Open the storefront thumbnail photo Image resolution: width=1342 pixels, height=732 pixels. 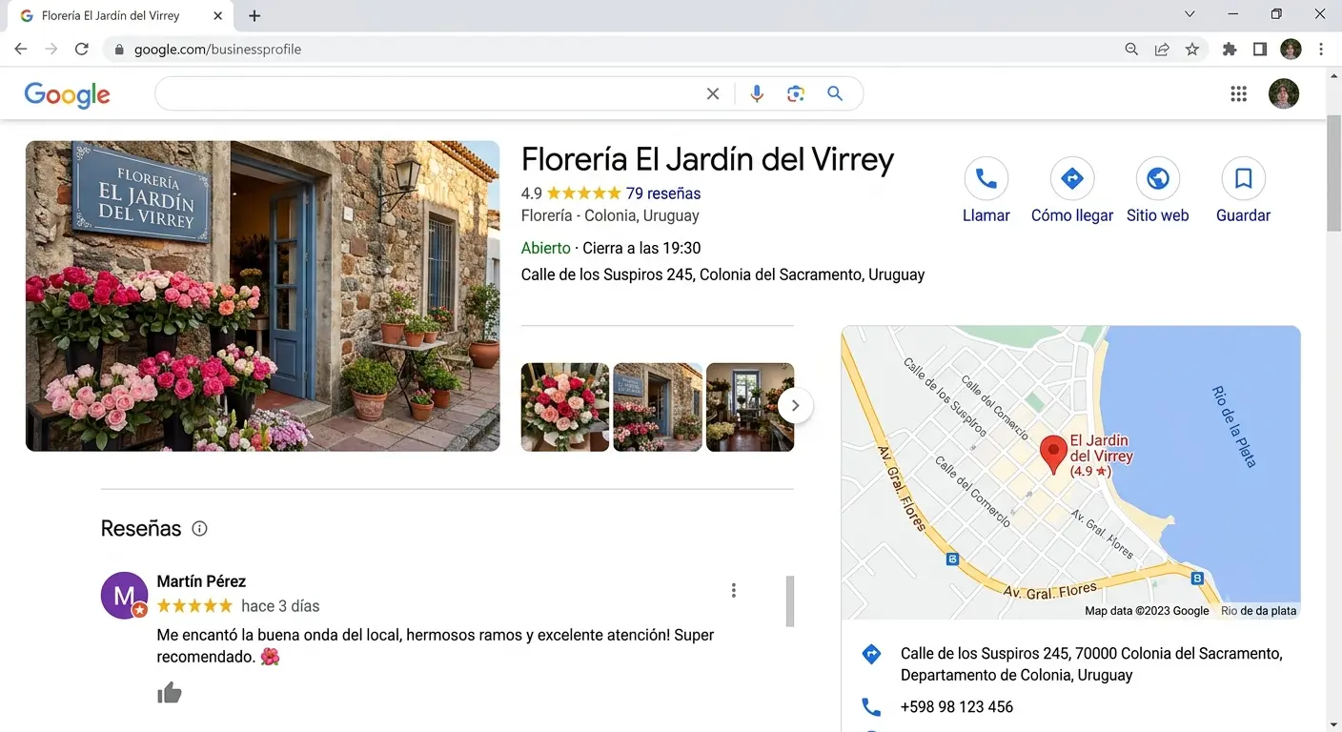tap(658, 407)
